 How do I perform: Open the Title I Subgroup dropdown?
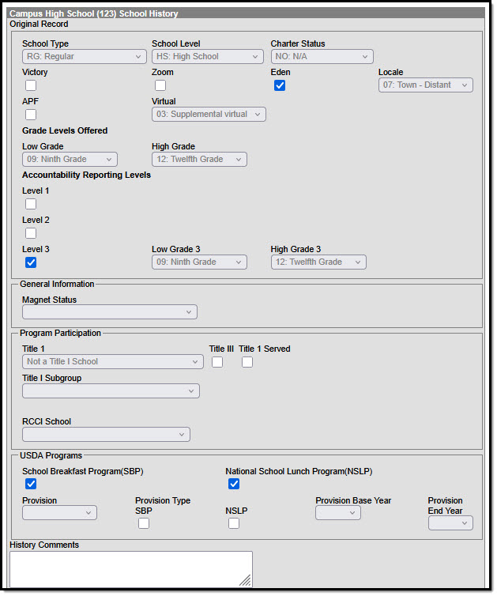click(111, 390)
